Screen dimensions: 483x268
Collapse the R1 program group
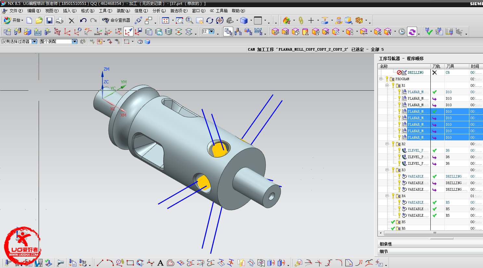tap(387, 85)
